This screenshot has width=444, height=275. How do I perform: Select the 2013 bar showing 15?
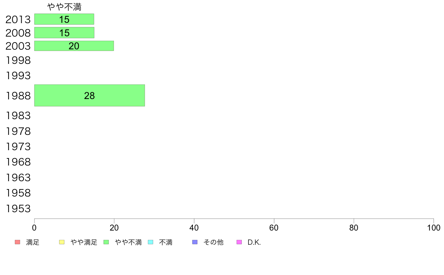64,19
